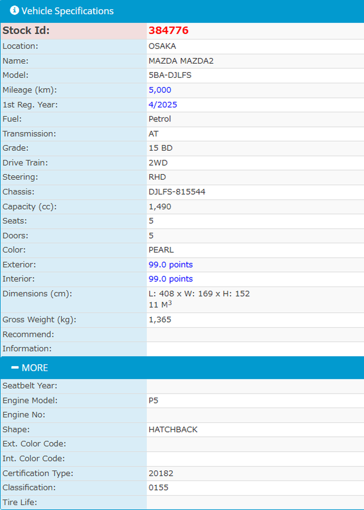Click the Interior 99.0 points value
Image resolution: width=364 pixels, height=510 pixels.
click(171, 279)
